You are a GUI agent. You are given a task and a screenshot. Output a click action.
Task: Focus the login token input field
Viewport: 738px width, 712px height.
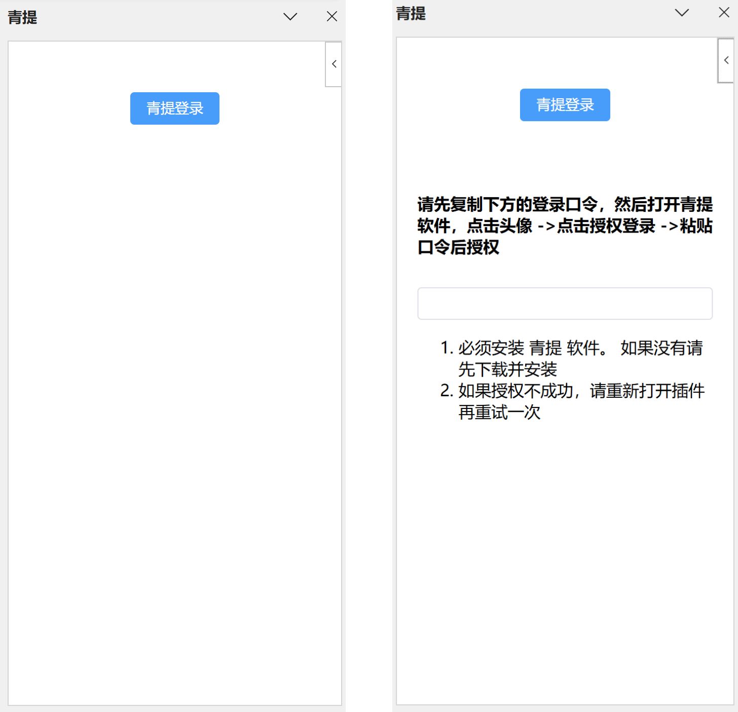pyautogui.click(x=565, y=304)
